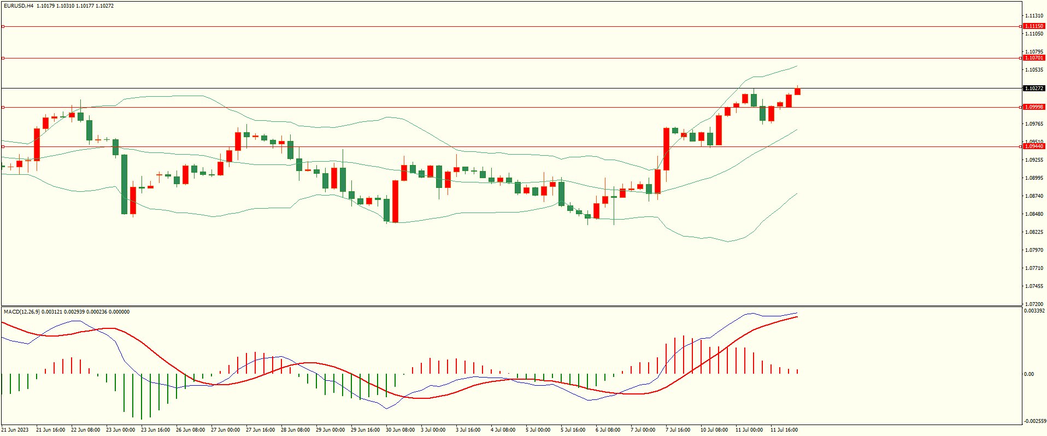Select the 1.09440 horizontal line price tag
This screenshot has height=436, width=1047.
[x=1034, y=146]
